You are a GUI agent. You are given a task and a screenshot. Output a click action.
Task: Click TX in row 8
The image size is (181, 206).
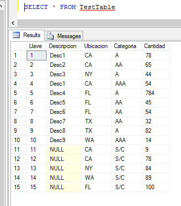[x=96, y=121]
